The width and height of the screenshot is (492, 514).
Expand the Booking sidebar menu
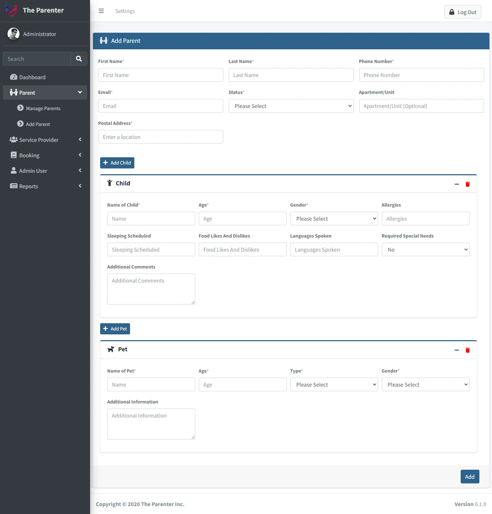(45, 155)
